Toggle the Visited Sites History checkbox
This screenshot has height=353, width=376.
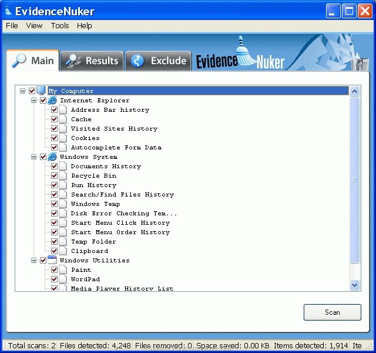click(55, 128)
